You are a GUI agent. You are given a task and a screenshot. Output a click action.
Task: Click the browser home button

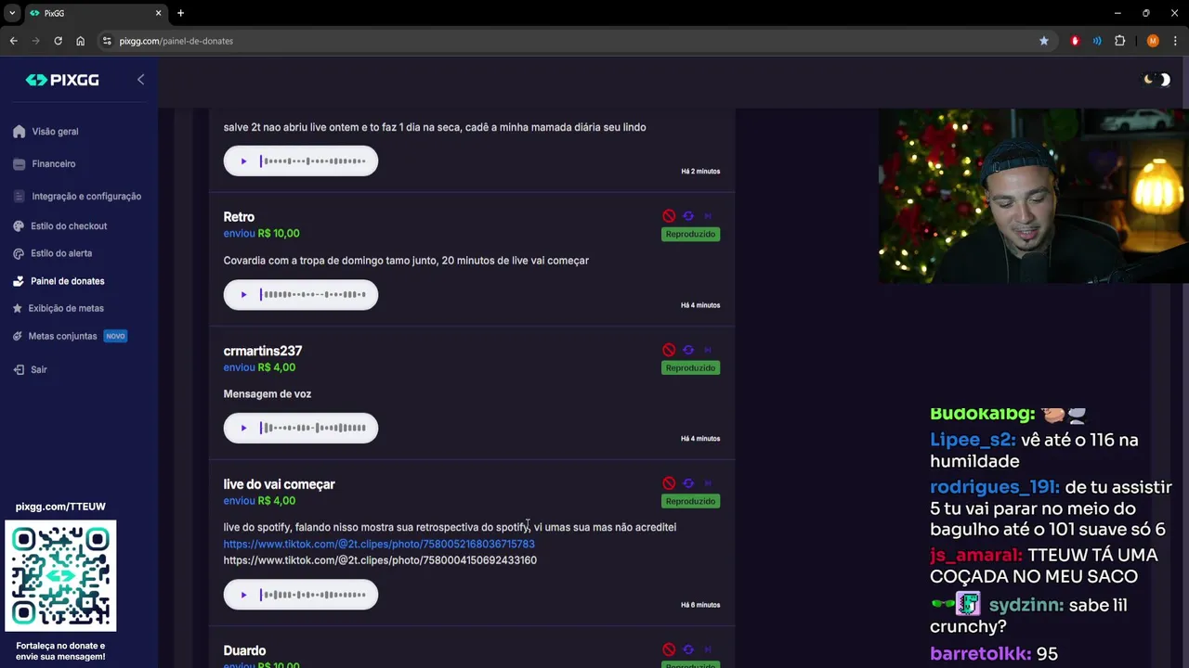click(80, 41)
